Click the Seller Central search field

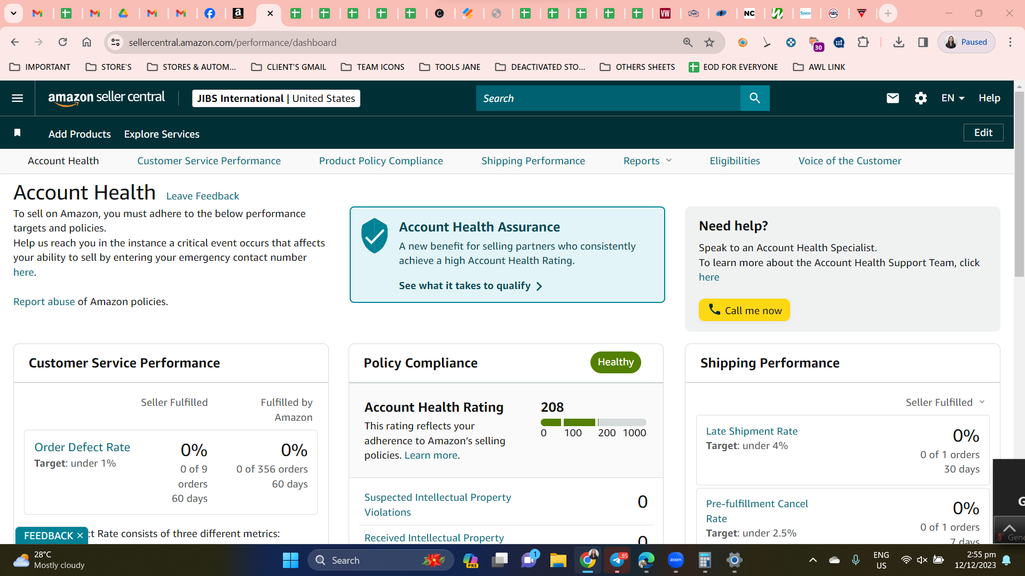(608, 98)
